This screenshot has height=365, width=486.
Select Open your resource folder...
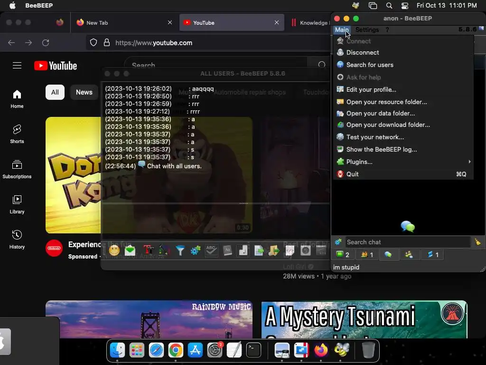(403, 102)
